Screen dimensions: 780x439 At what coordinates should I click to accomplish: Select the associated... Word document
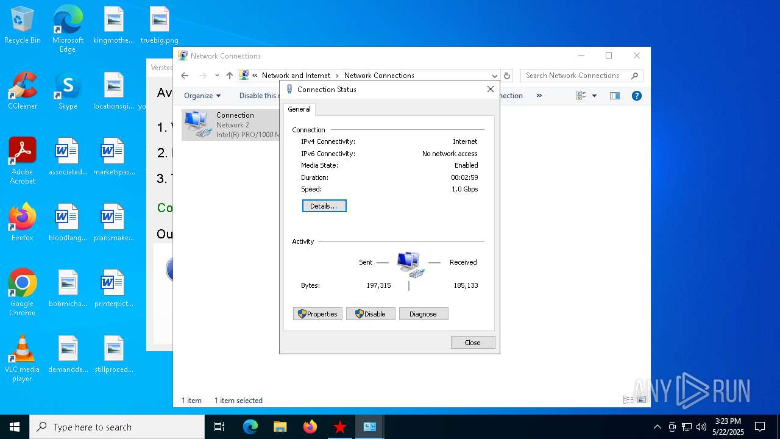68,157
